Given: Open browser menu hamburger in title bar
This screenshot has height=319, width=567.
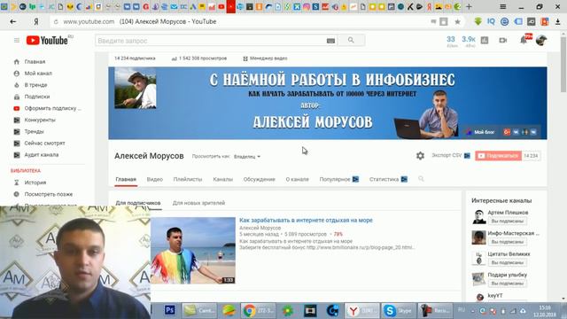Looking at the screenshot, I should pyautogui.click(x=502, y=6).
